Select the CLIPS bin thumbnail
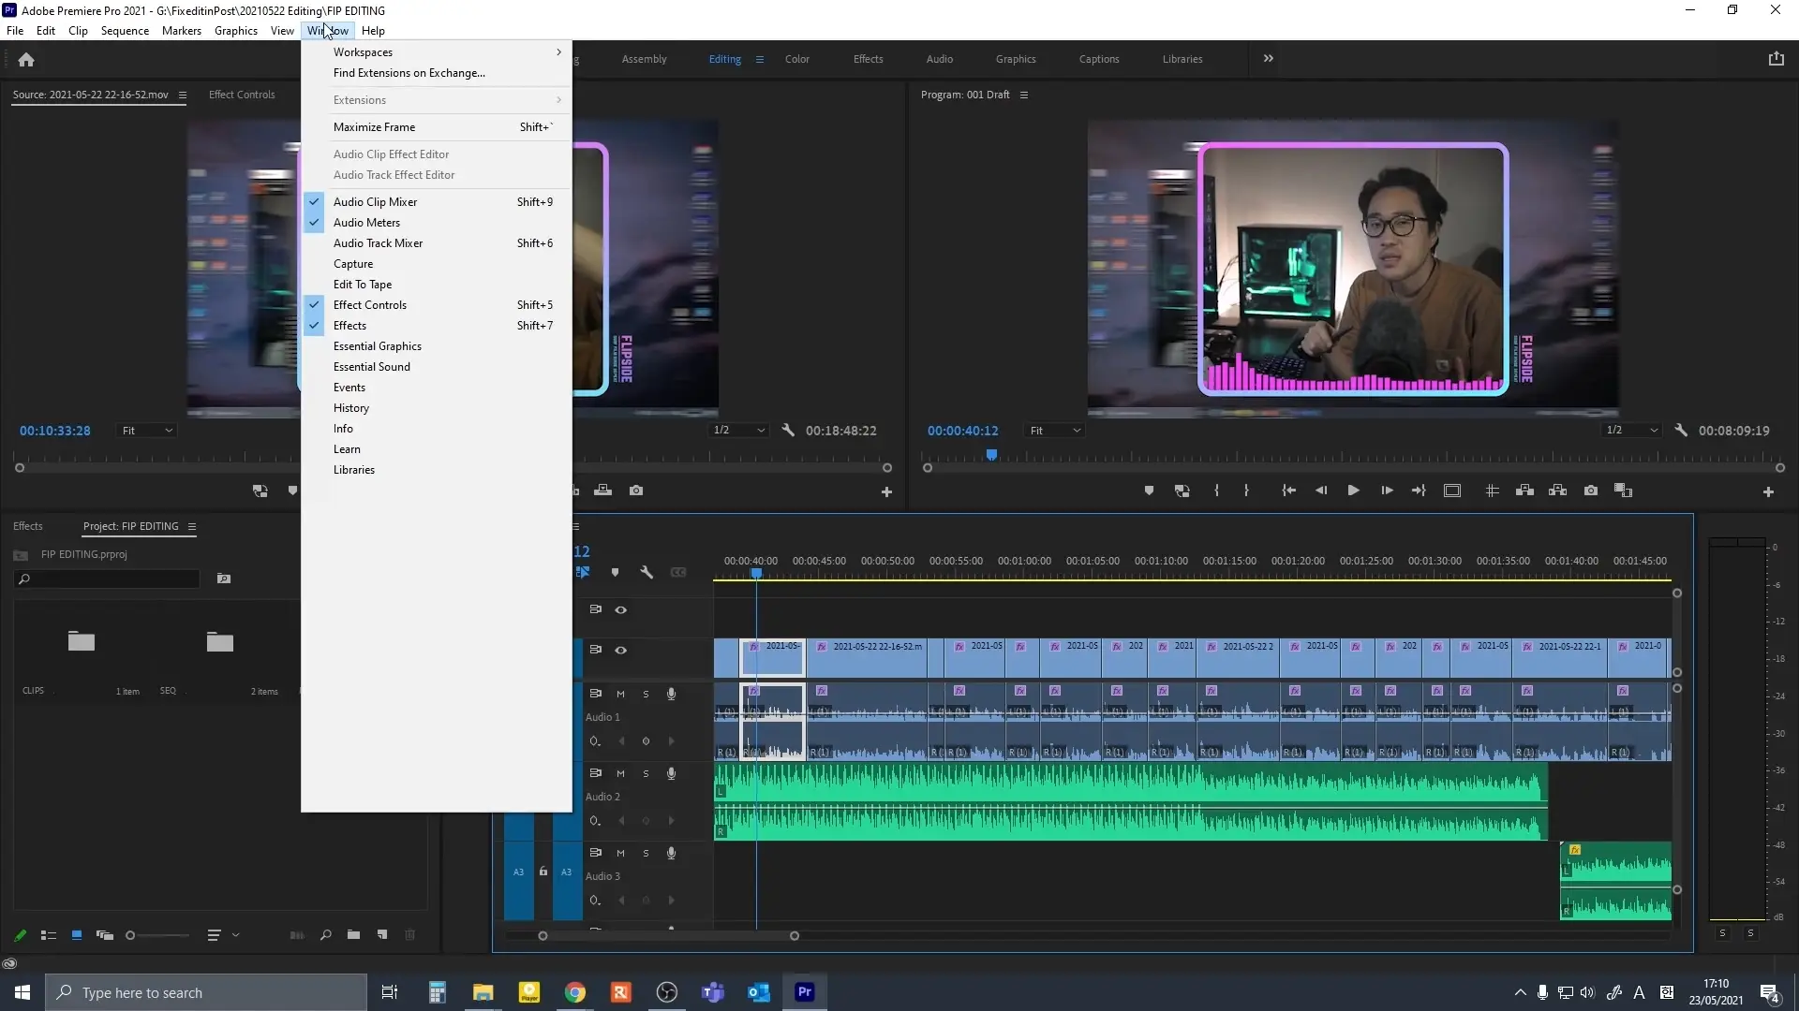1799x1011 pixels. click(82, 641)
